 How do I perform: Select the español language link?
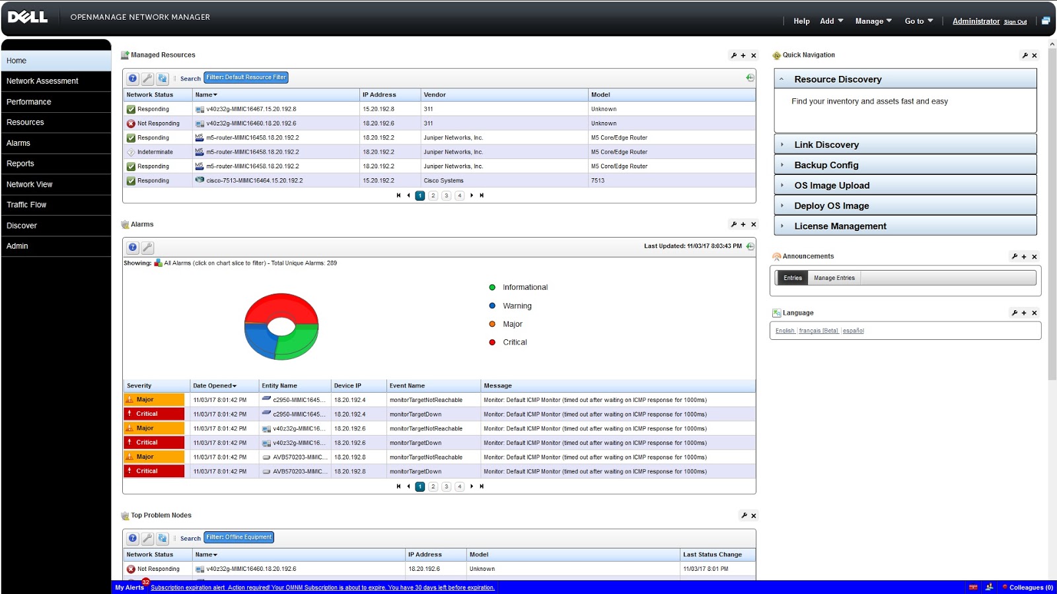click(x=853, y=330)
